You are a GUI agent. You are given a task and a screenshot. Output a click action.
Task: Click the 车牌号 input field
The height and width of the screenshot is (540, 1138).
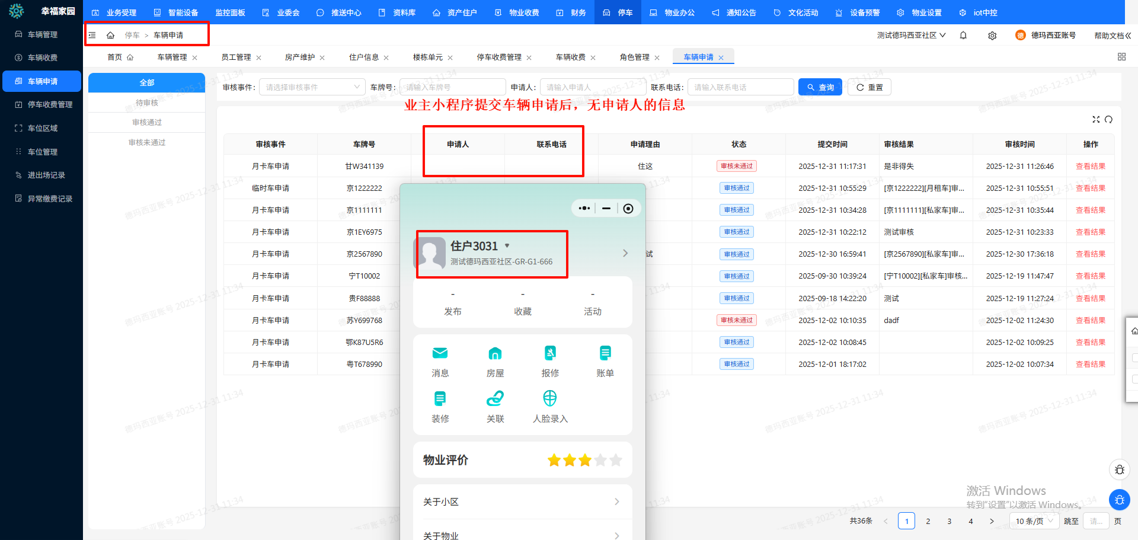pos(453,87)
